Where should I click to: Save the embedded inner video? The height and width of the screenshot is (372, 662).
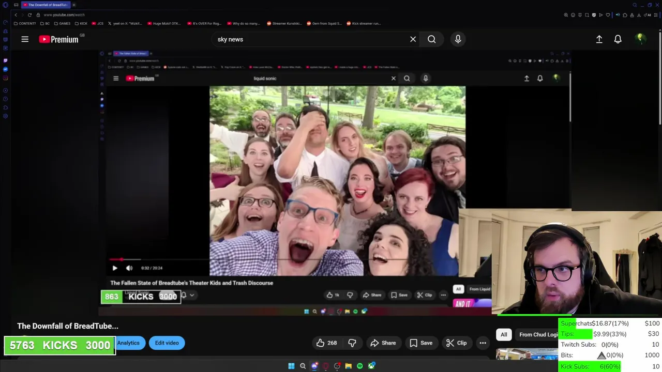click(x=399, y=295)
